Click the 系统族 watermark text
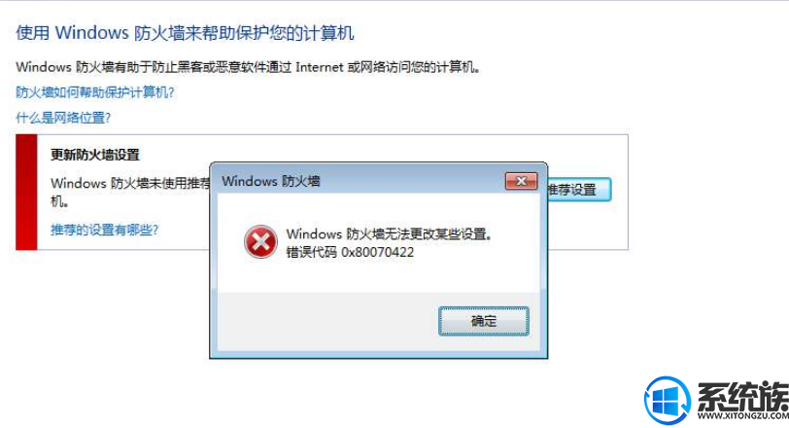789x428 pixels. tap(742, 396)
